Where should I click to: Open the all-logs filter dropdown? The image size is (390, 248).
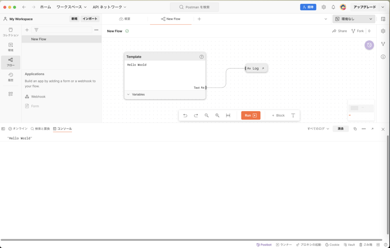pyautogui.click(x=318, y=129)
